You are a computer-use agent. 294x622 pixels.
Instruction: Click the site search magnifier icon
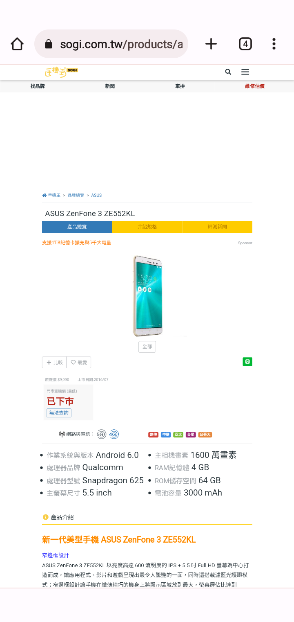(x=228, y=72)
